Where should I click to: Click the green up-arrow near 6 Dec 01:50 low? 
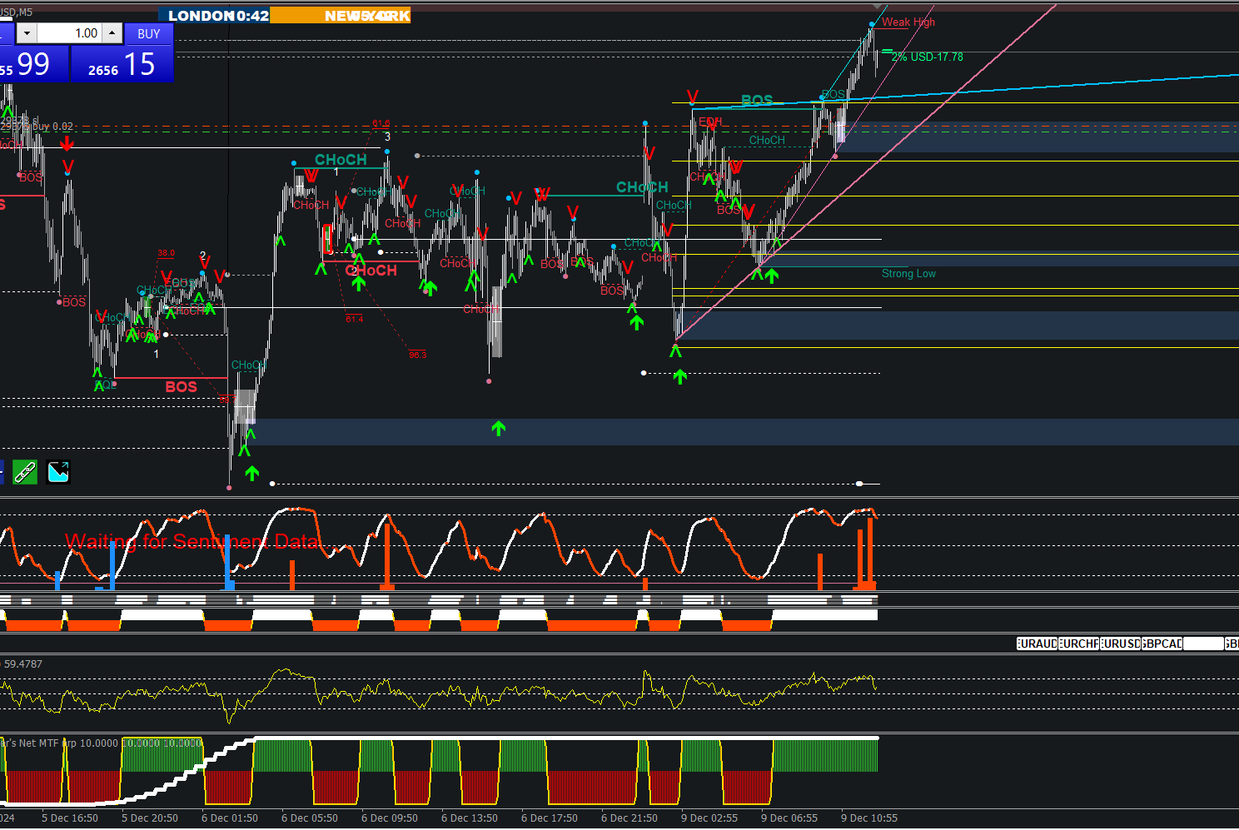(252, 473)
